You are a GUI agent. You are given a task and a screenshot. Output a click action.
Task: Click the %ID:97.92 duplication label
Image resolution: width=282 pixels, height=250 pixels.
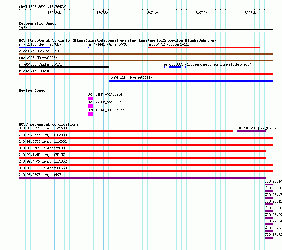click(x=273, y=234)
